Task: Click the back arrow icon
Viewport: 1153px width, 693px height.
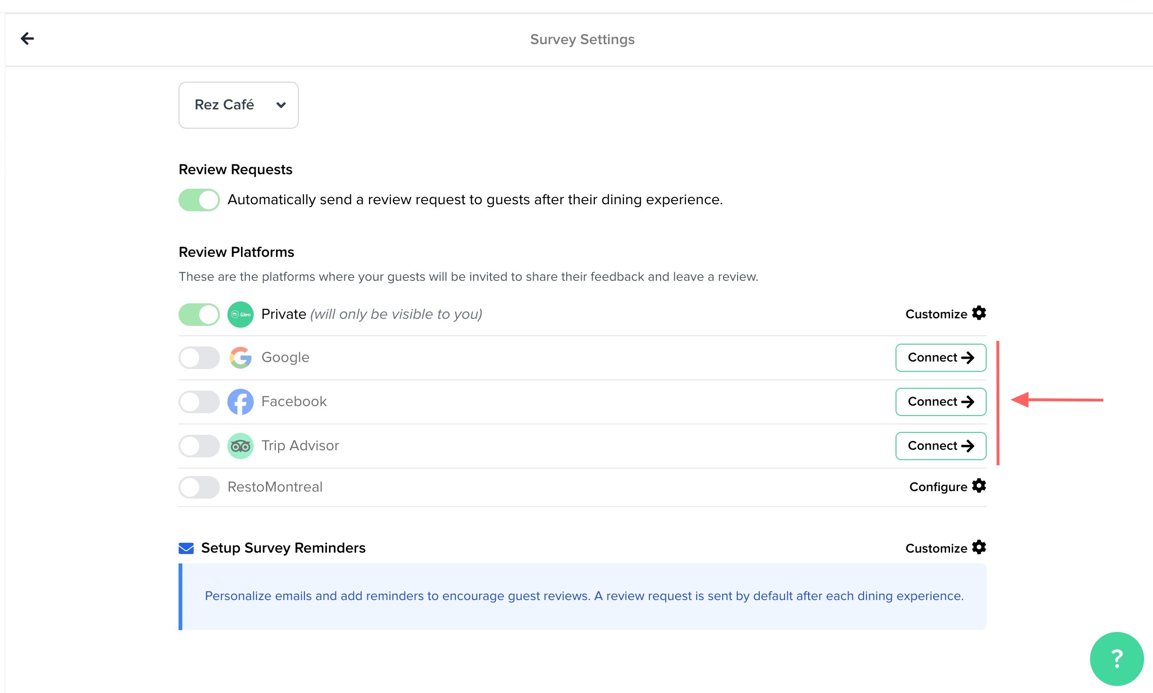Action: point(27,38)
